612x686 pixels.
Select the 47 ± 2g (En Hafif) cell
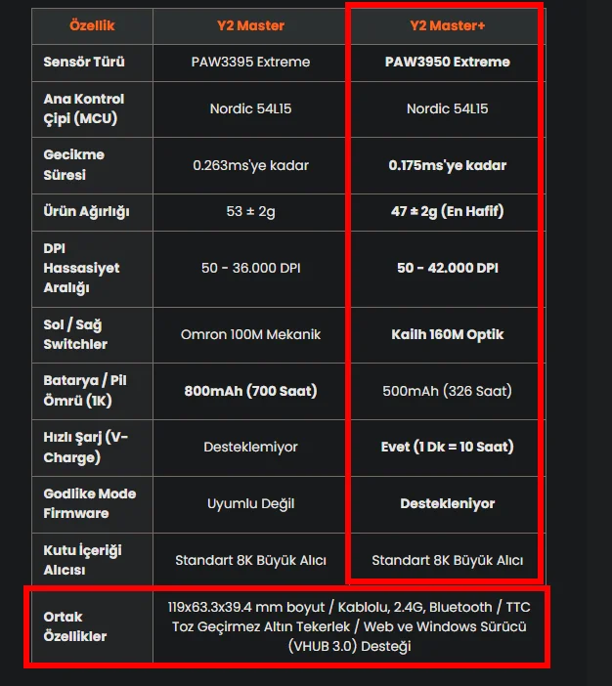point(447,212)
